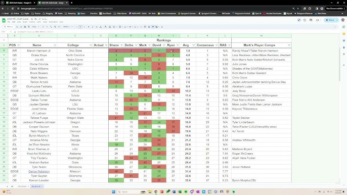Hide the menus with the collapse arrow

[335, 27]
